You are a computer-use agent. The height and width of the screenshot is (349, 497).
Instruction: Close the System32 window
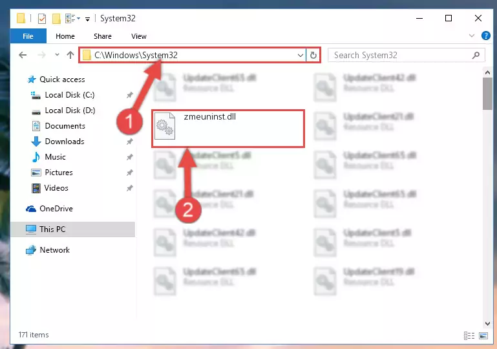(x=478, y=18)
